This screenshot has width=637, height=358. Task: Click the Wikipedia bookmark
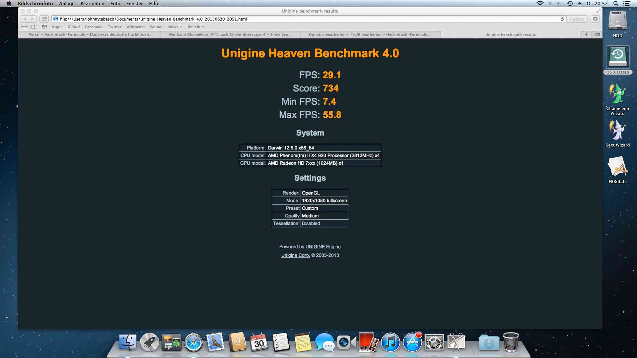click(135, 27)
